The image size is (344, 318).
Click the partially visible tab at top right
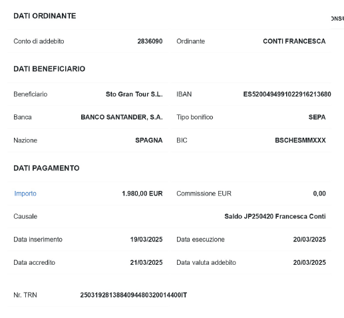click(x=337, y=19)
